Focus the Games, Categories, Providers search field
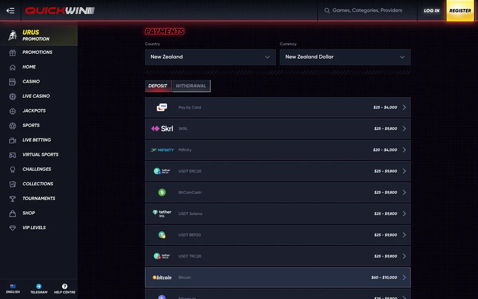The height and width of the screenshot is (299, 478). [367, 11]
